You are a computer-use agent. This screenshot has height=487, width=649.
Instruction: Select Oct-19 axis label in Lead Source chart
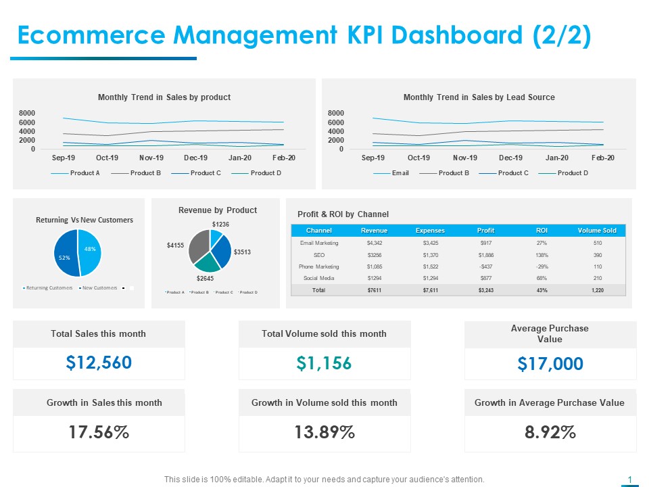coord(419,158)
